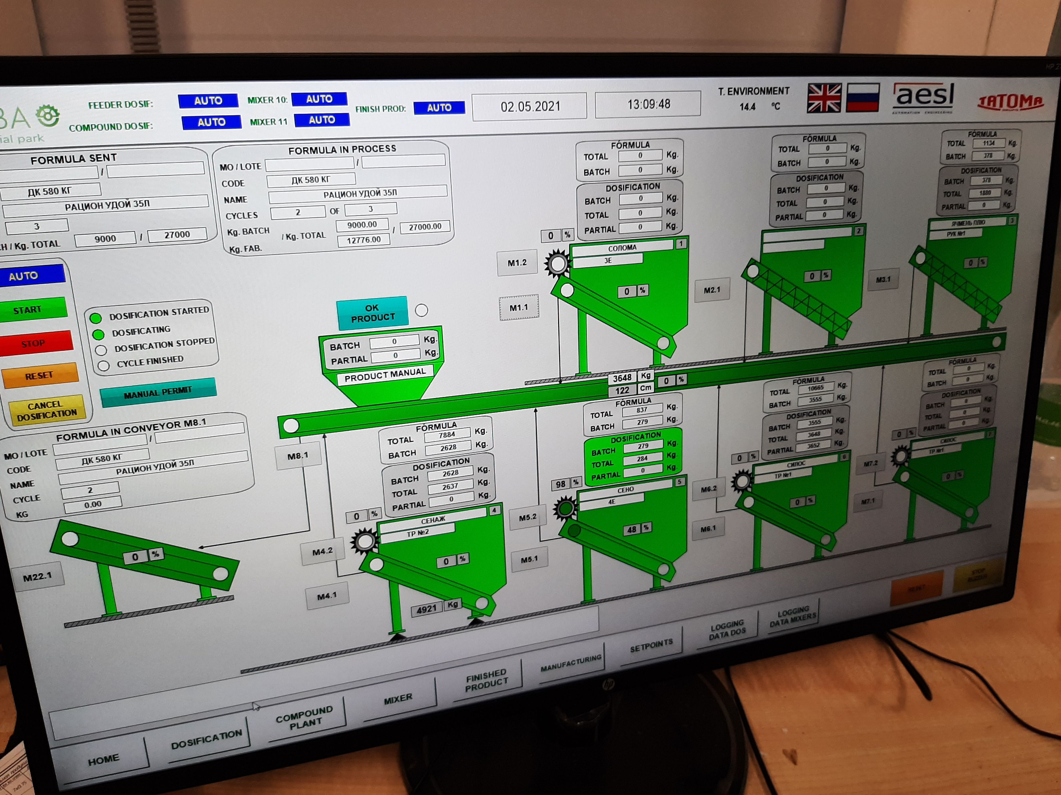Click the gear motor icon on hopper 6 СИЛОС

742,481
